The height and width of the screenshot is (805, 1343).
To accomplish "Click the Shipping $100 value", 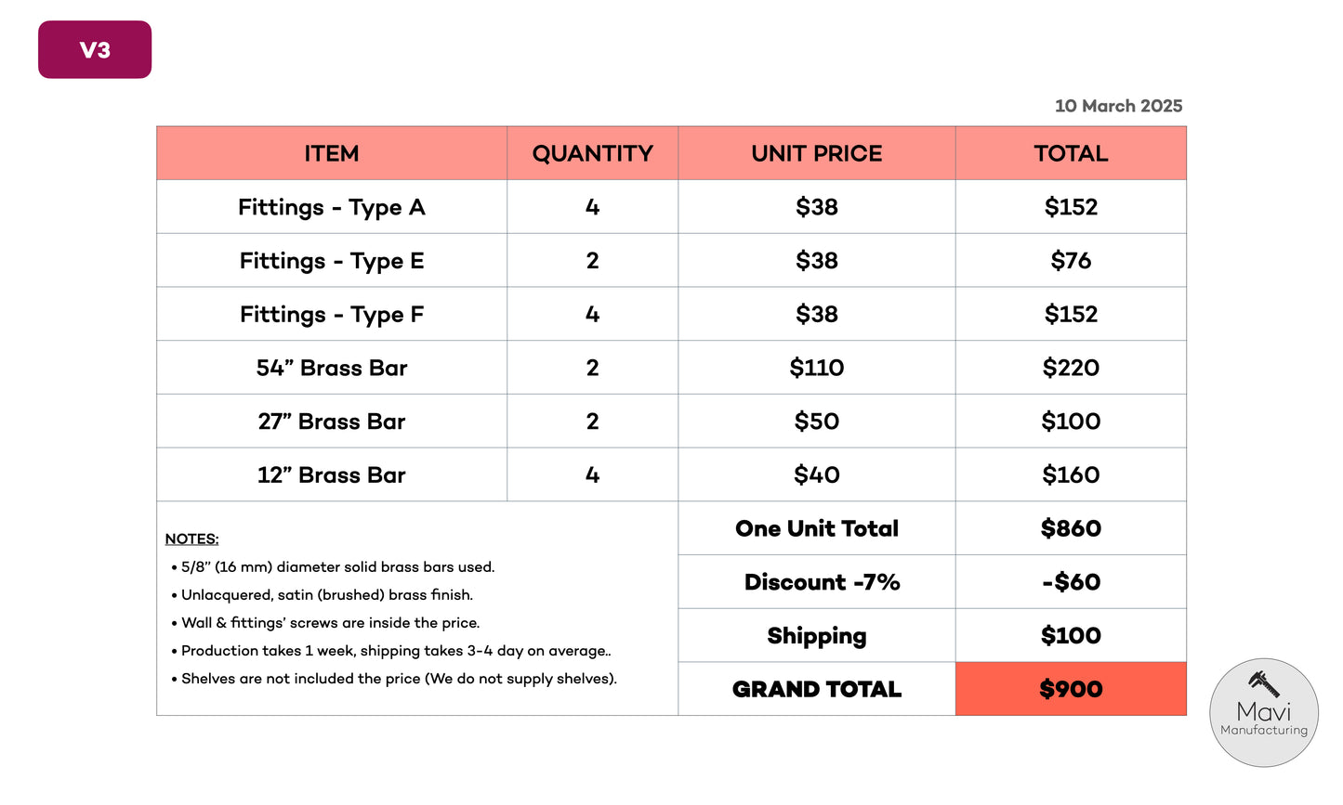I will [1071, 636].
